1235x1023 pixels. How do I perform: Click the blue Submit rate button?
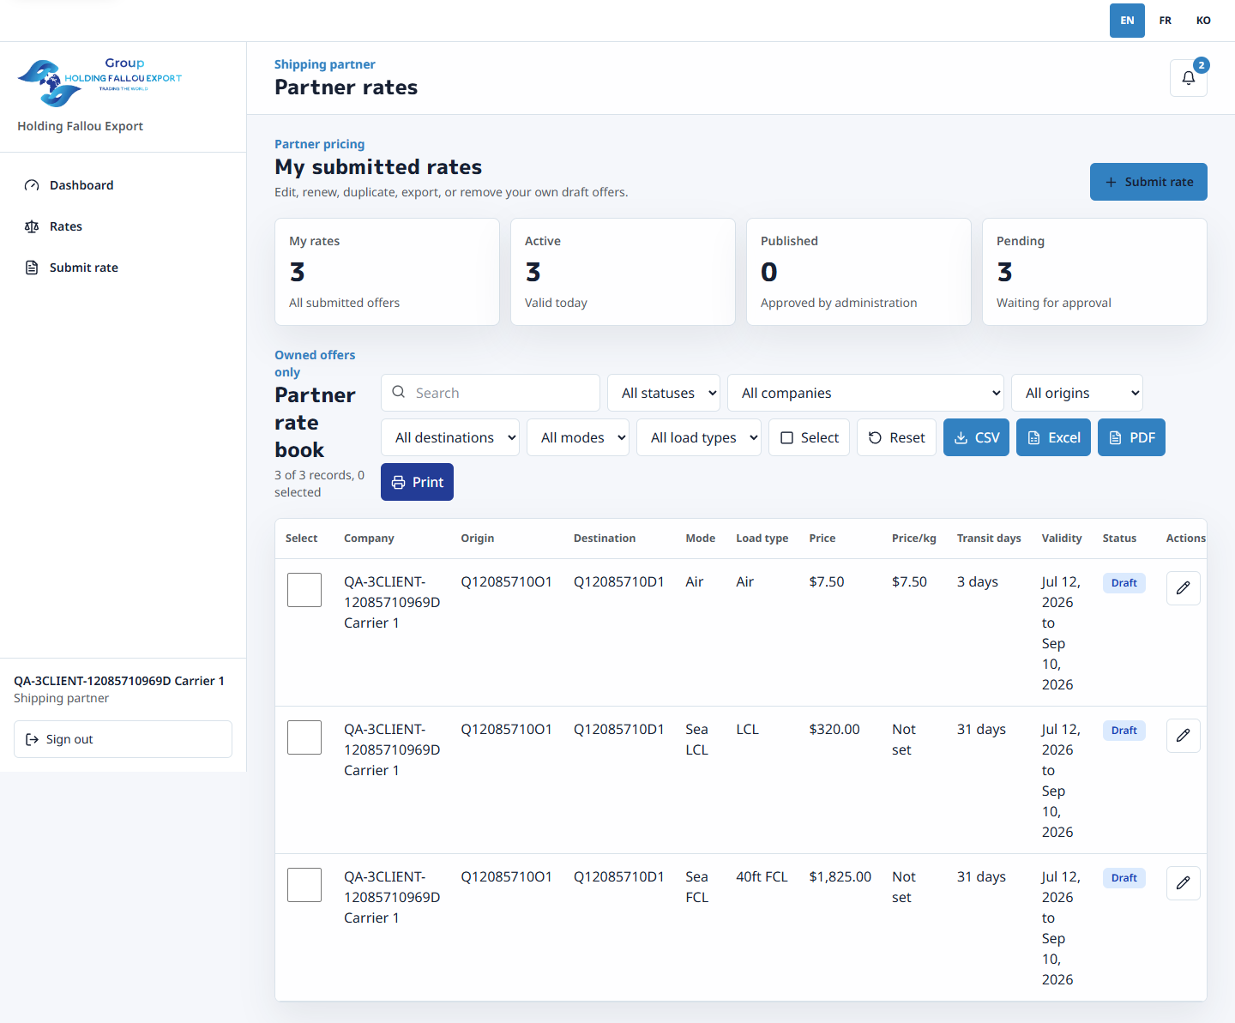pyautogui.click(x=1148, y=182)
